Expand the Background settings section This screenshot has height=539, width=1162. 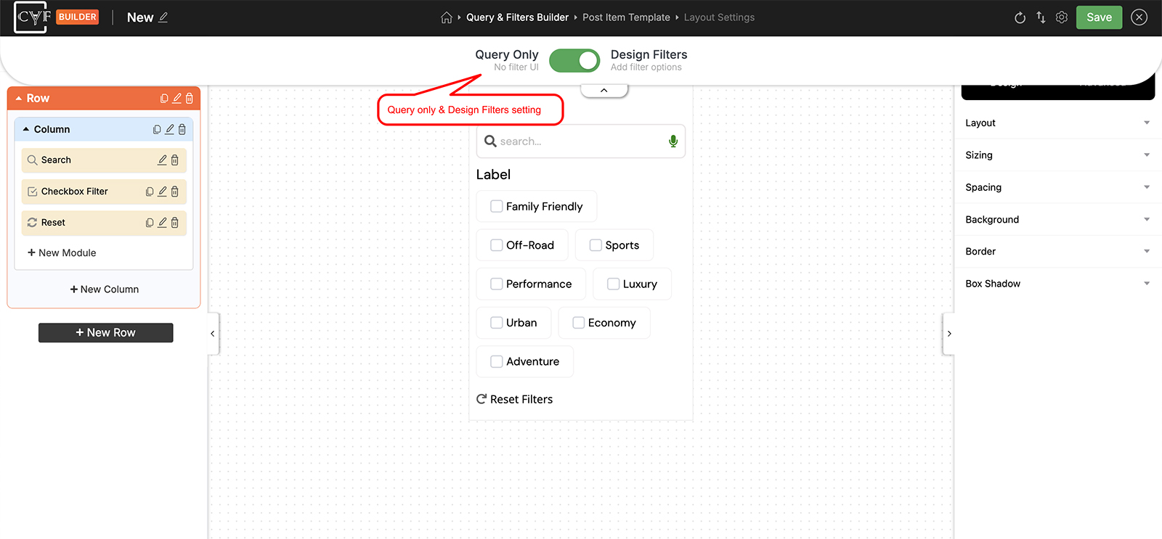pyautogui.click(x=1057, y=220)
